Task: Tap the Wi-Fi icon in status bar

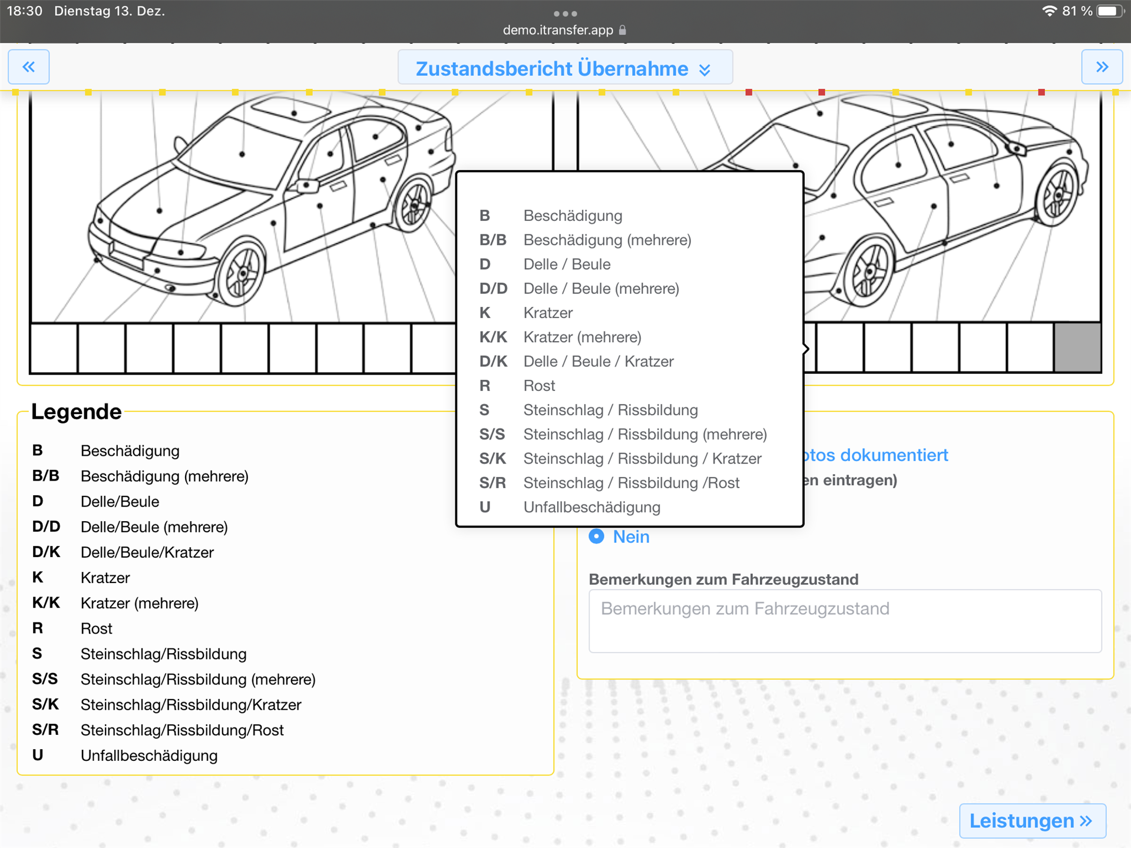Action: pyautogui.click(x=1049, y=11)
